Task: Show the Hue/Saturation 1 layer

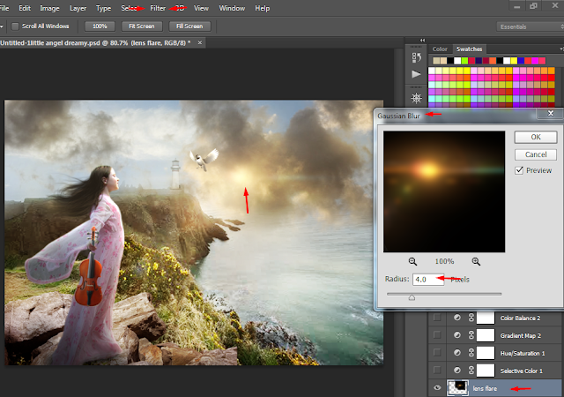Action: coord(437,353)
